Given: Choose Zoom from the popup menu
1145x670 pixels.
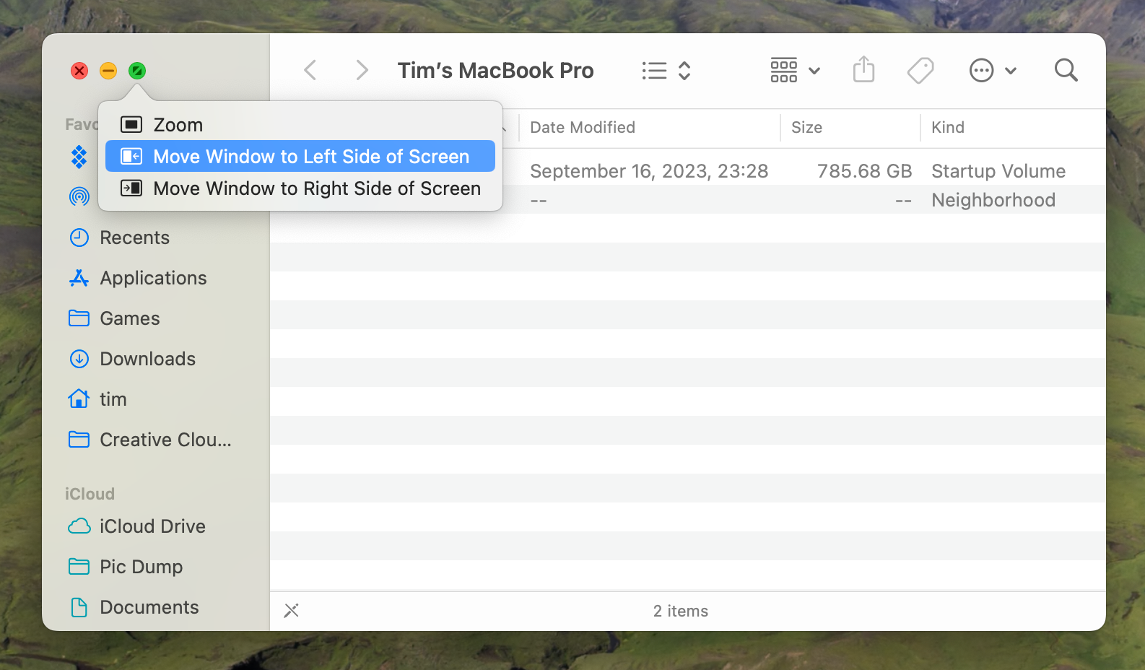Looking at the screenshot, I should (178, 125).
